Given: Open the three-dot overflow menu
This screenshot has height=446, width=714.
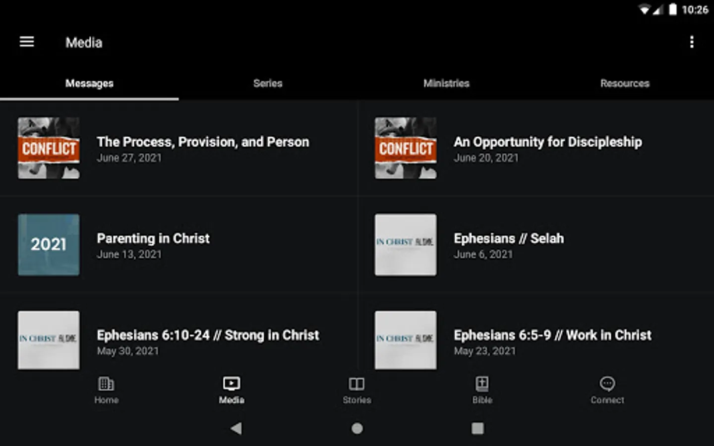Looking at the screenshot, I should coord(692,42).
